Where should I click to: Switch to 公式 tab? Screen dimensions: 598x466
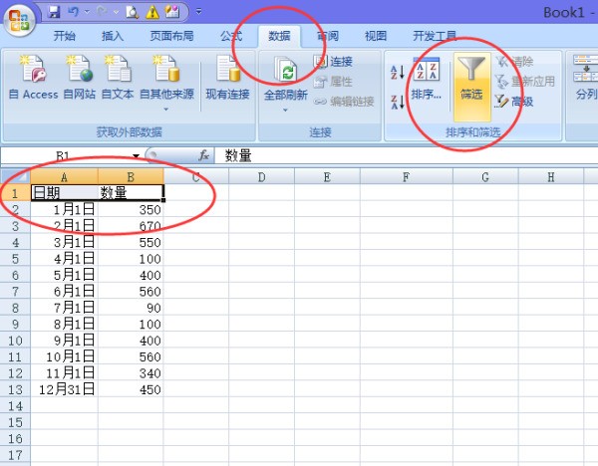(231, 36)
